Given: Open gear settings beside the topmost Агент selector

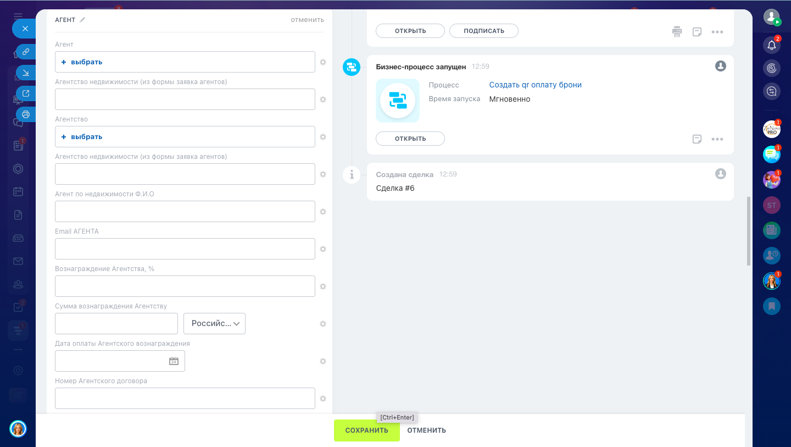Looking at the screenshot, I should 323,62.
